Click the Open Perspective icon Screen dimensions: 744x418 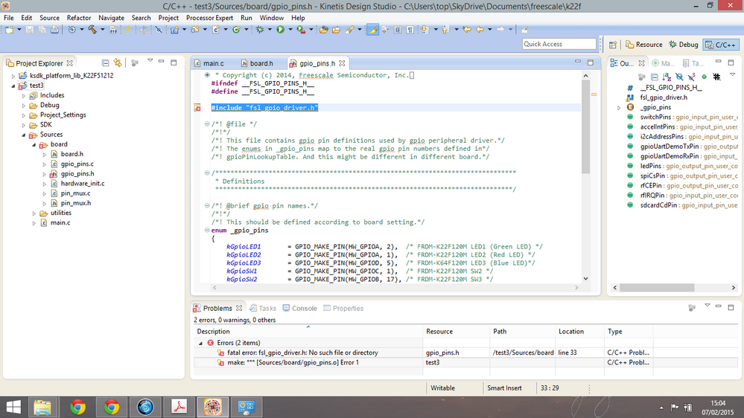(x=613, y=45)
